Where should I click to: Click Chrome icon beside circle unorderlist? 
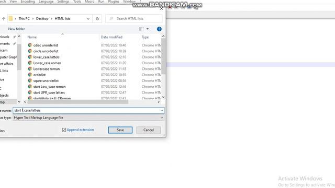(30, 51)
